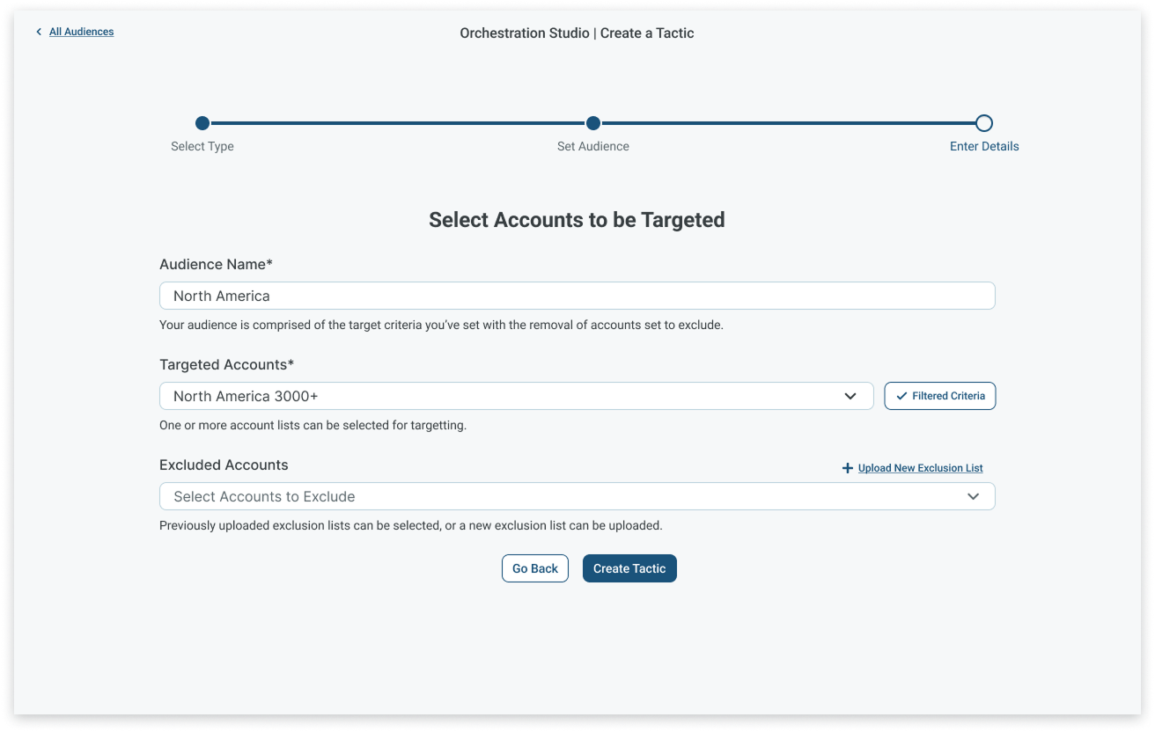Image resolution: width=1155 pixels, height=732 pixels.
Task: Select the Enter Details step circle
Action: [984, 123]
